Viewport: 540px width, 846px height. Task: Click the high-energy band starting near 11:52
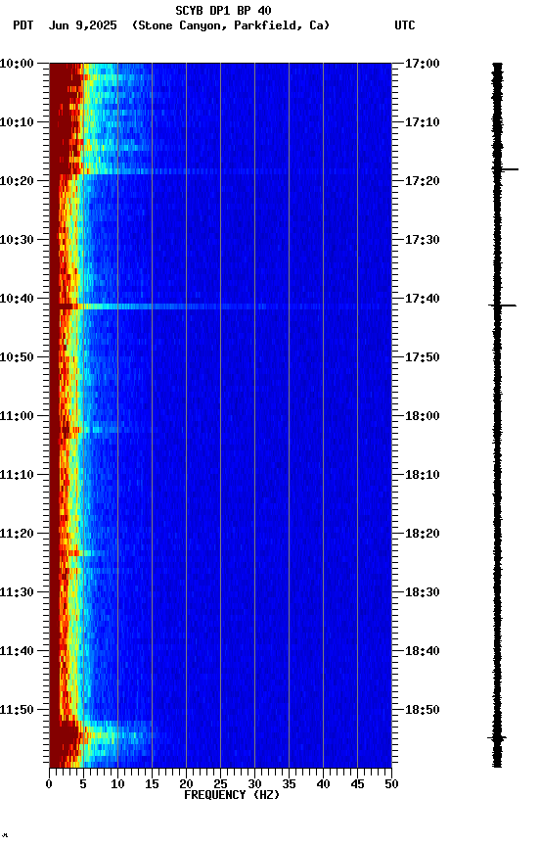pyautogui.click(x=102, y=742)
